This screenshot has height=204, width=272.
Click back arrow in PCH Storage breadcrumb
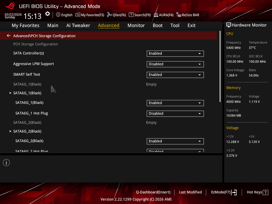[x=9, y=36]
